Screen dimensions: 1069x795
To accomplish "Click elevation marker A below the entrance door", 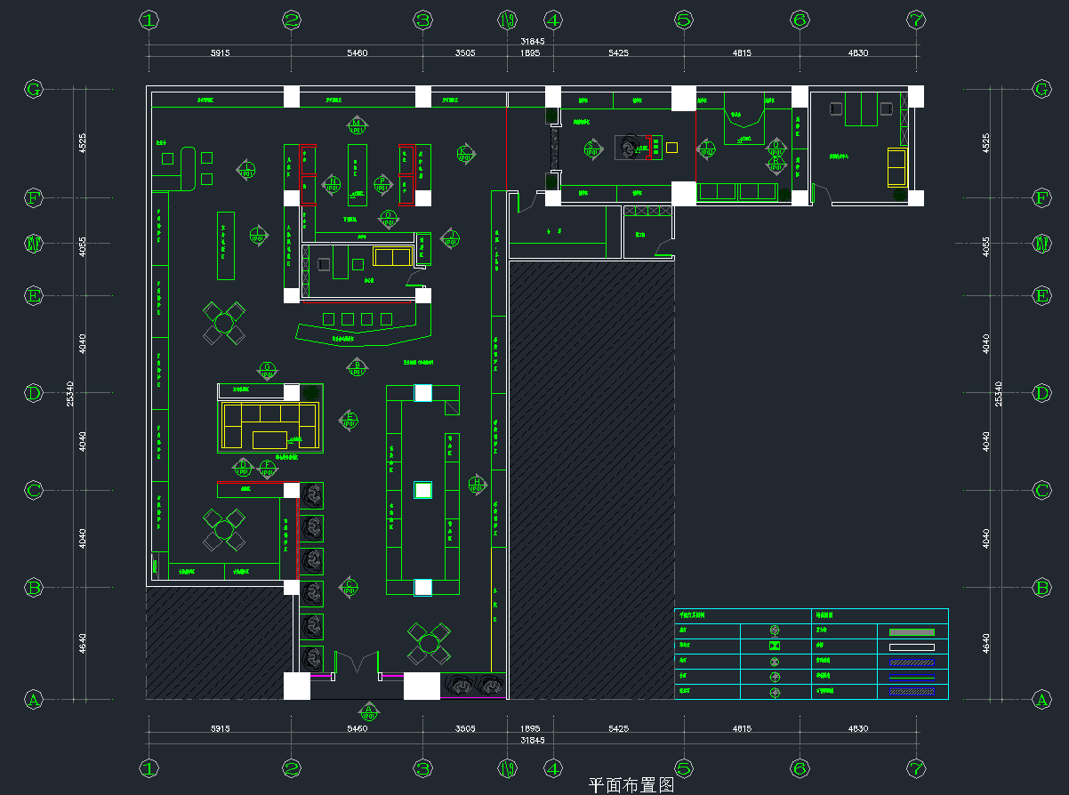I will pos(368,711).
